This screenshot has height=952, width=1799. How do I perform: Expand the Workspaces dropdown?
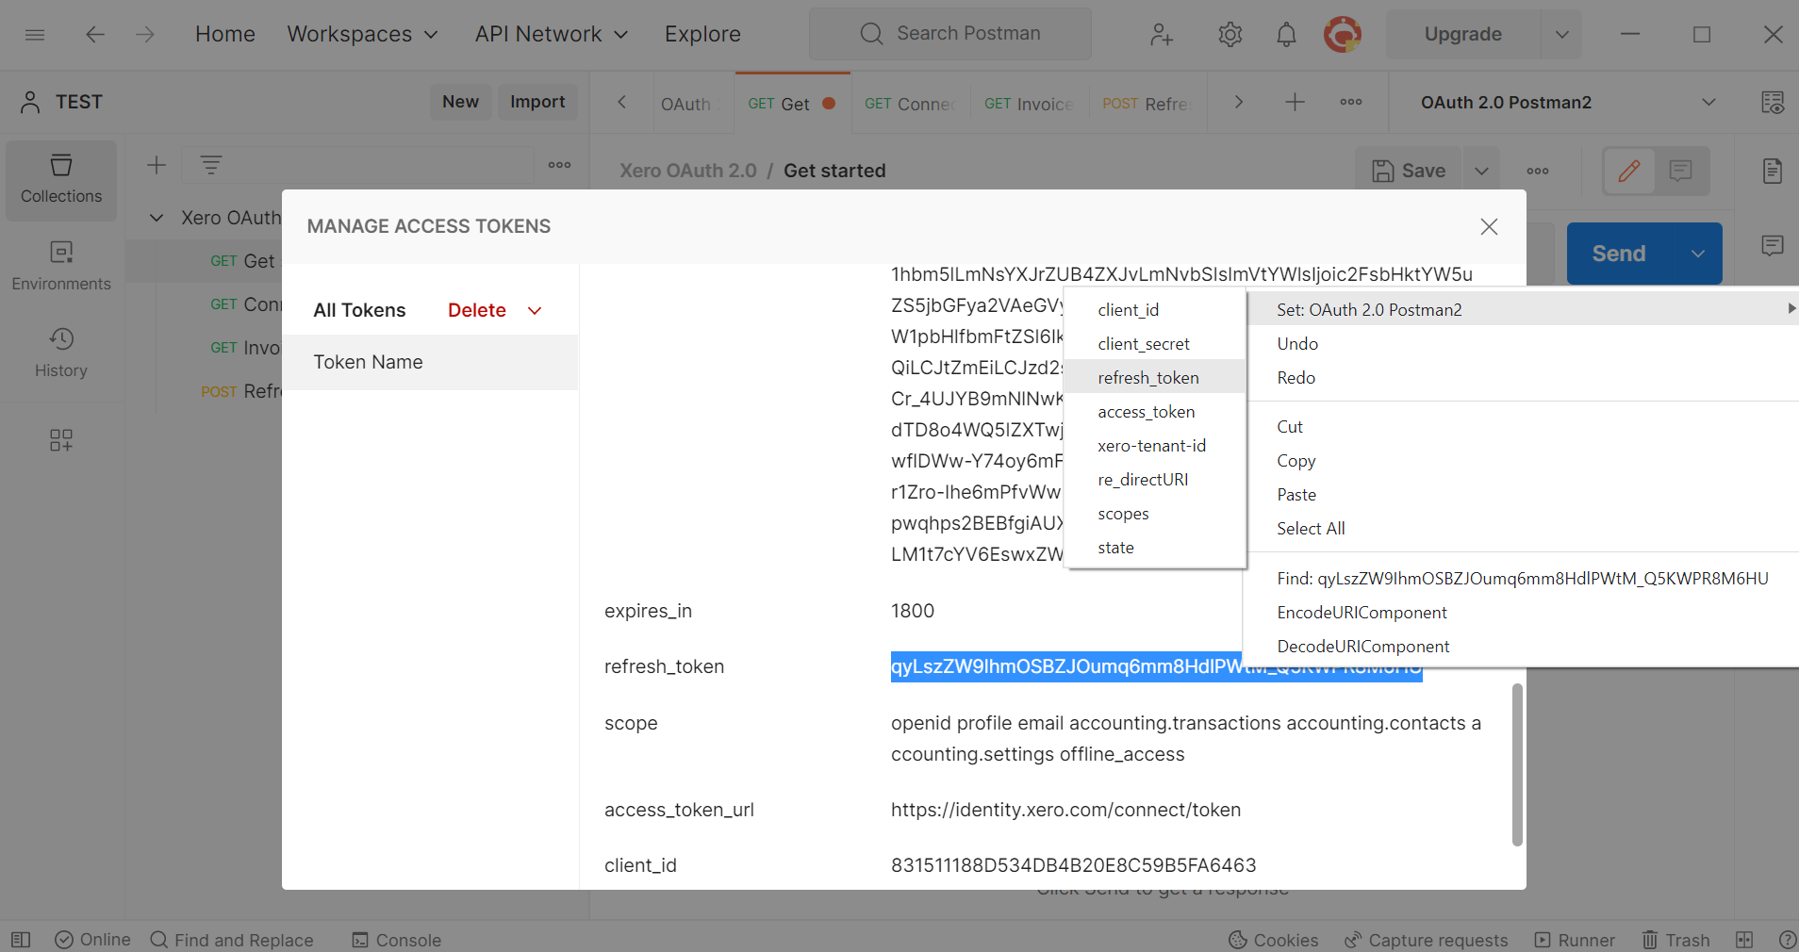pos(363,34)
